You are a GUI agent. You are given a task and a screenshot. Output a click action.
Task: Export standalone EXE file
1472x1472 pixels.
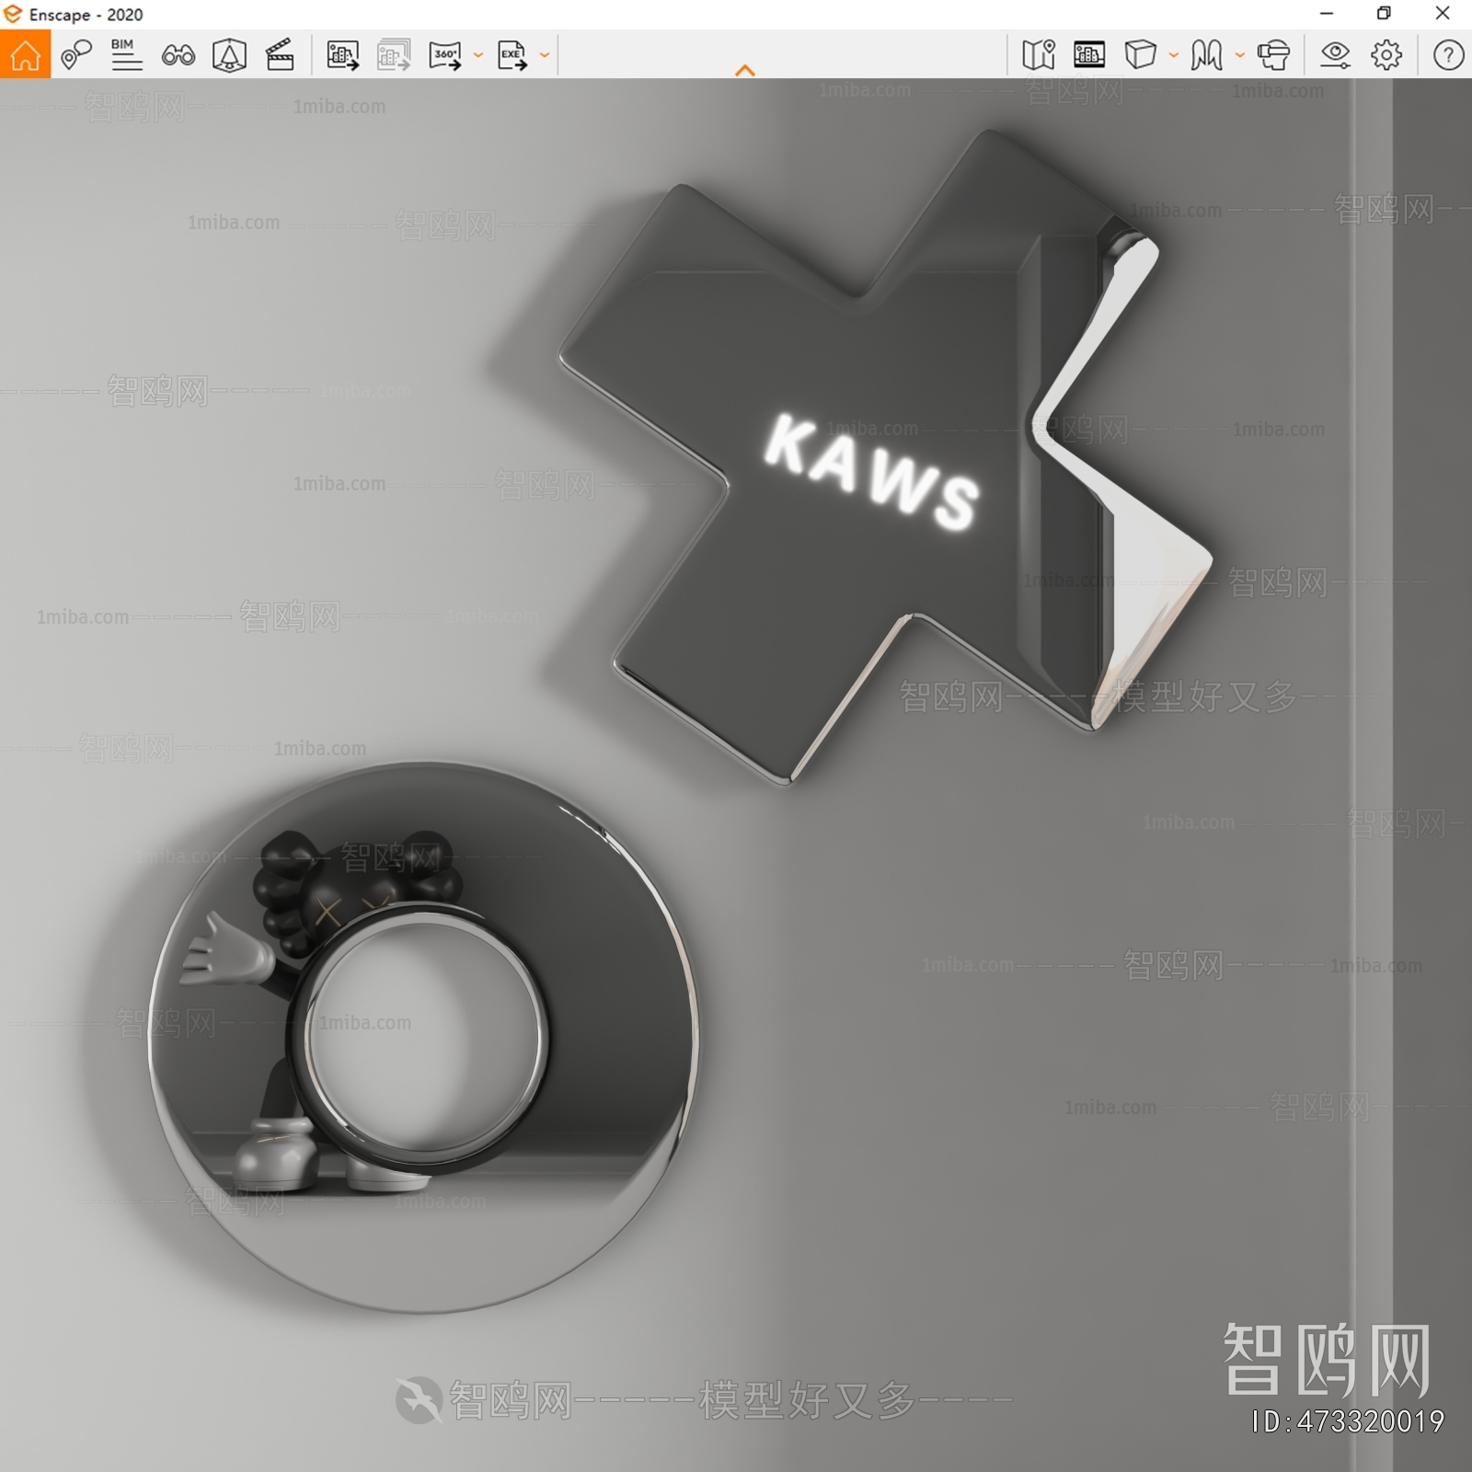click(512, 55)
